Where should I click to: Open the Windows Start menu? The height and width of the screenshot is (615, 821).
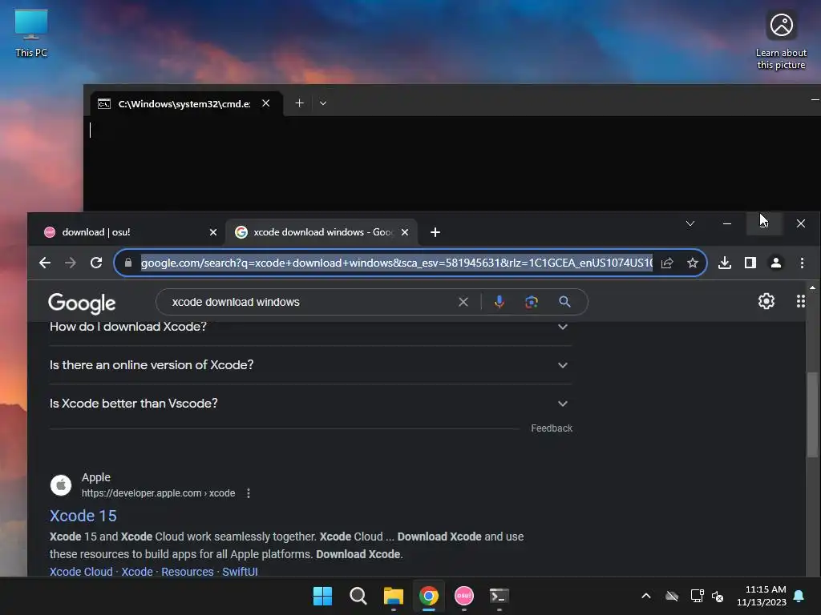(322, 596)
